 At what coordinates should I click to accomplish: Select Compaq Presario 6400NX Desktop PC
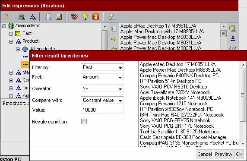tap(179, 76)
